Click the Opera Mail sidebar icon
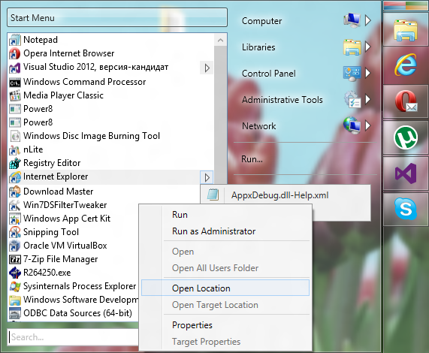The height and width of the screenshot is (353, 429). [406, 101]
